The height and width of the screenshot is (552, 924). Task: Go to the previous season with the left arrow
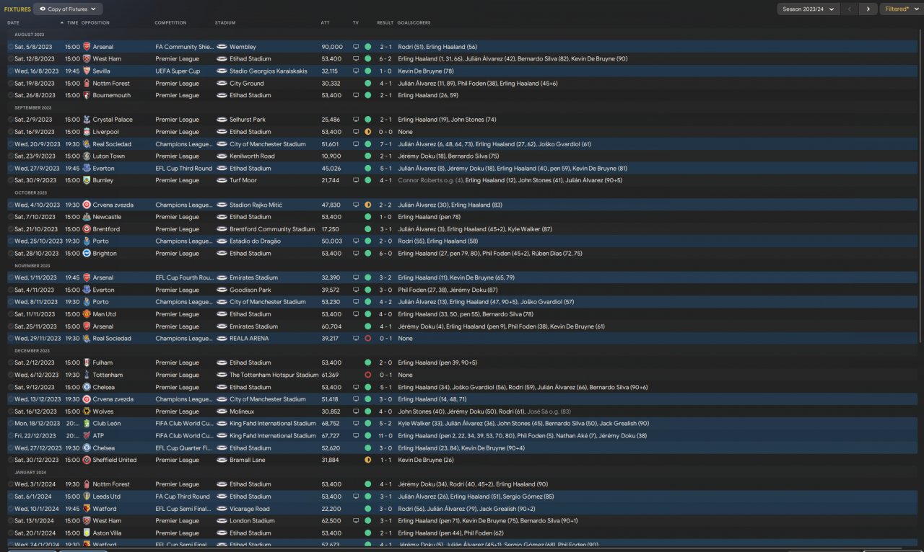pyautogui.click(x=850, y=9)
